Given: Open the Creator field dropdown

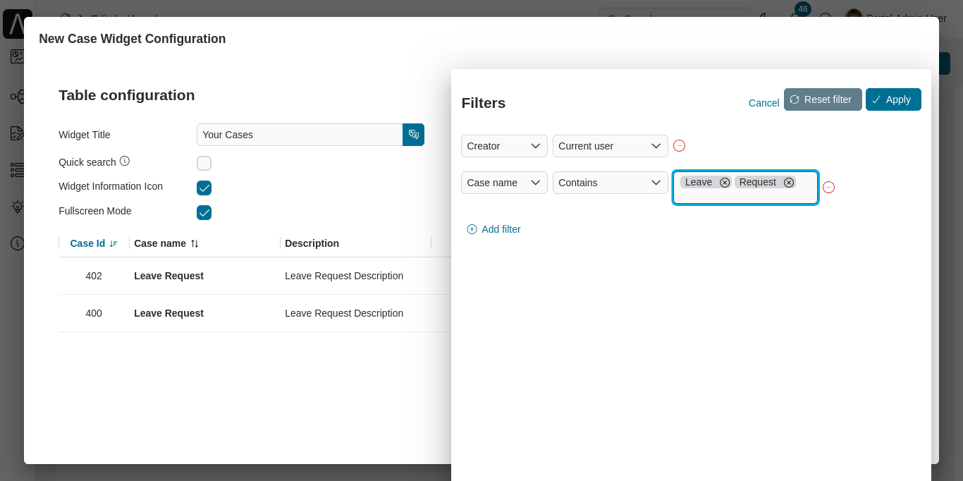Looking at the screenshot, I should click(503, 146).
